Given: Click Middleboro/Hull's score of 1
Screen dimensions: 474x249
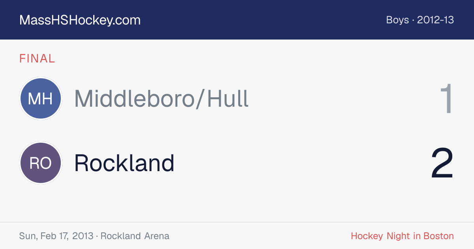Looking at the screenshot, I should click(447, 99).
